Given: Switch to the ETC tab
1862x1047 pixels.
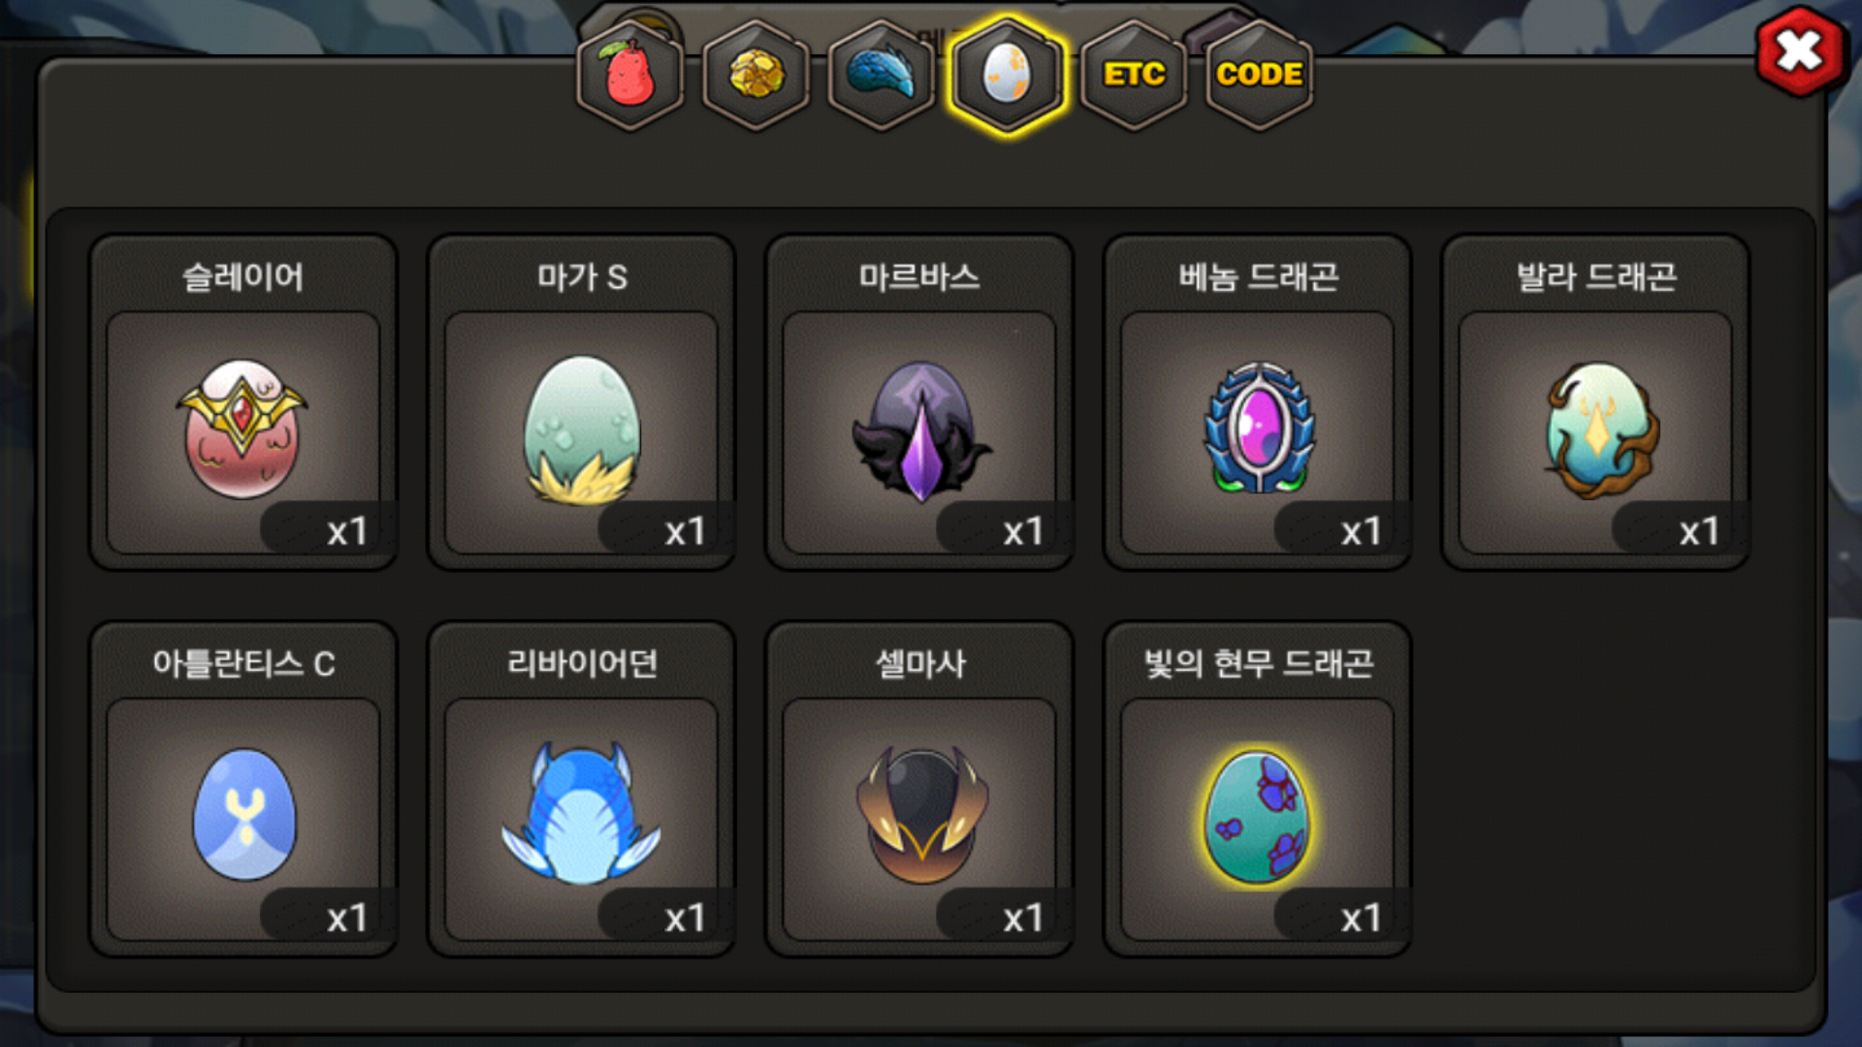Looking at the screenshot, I should [x=1134, y=75].
